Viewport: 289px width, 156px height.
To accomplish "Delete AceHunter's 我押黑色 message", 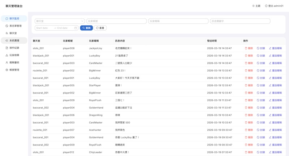I will (249, 130).
